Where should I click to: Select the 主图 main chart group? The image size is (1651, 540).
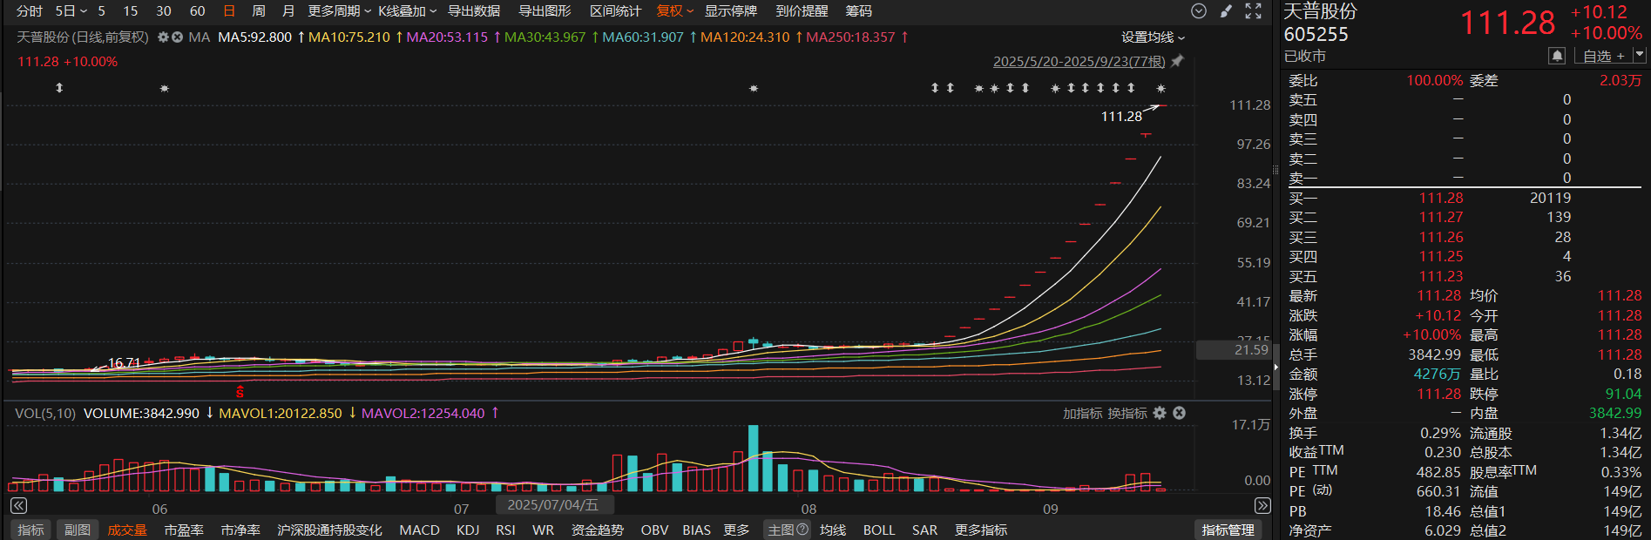pos(781,530)
